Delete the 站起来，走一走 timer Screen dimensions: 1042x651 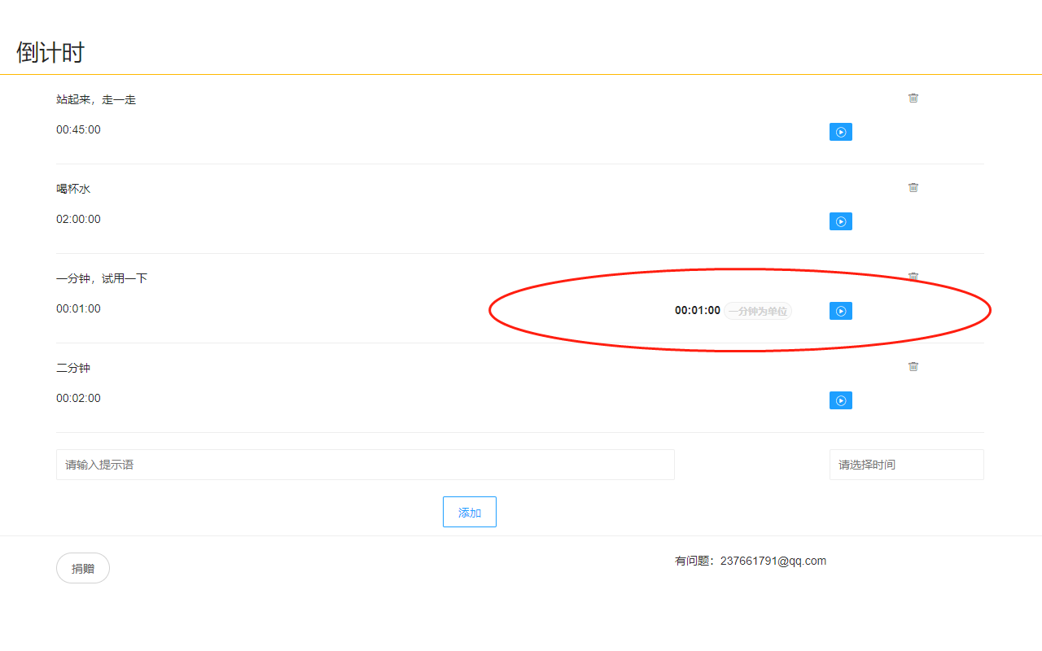913,98
